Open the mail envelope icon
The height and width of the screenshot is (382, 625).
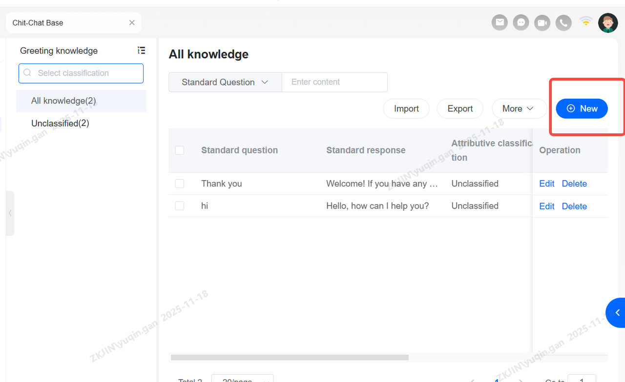[500, 22]
